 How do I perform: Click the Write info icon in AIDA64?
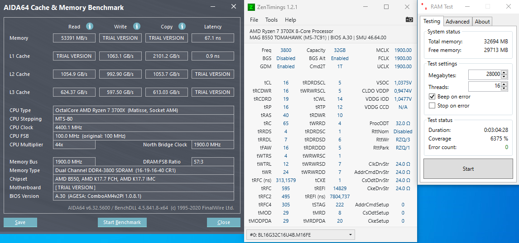[137, 26]
